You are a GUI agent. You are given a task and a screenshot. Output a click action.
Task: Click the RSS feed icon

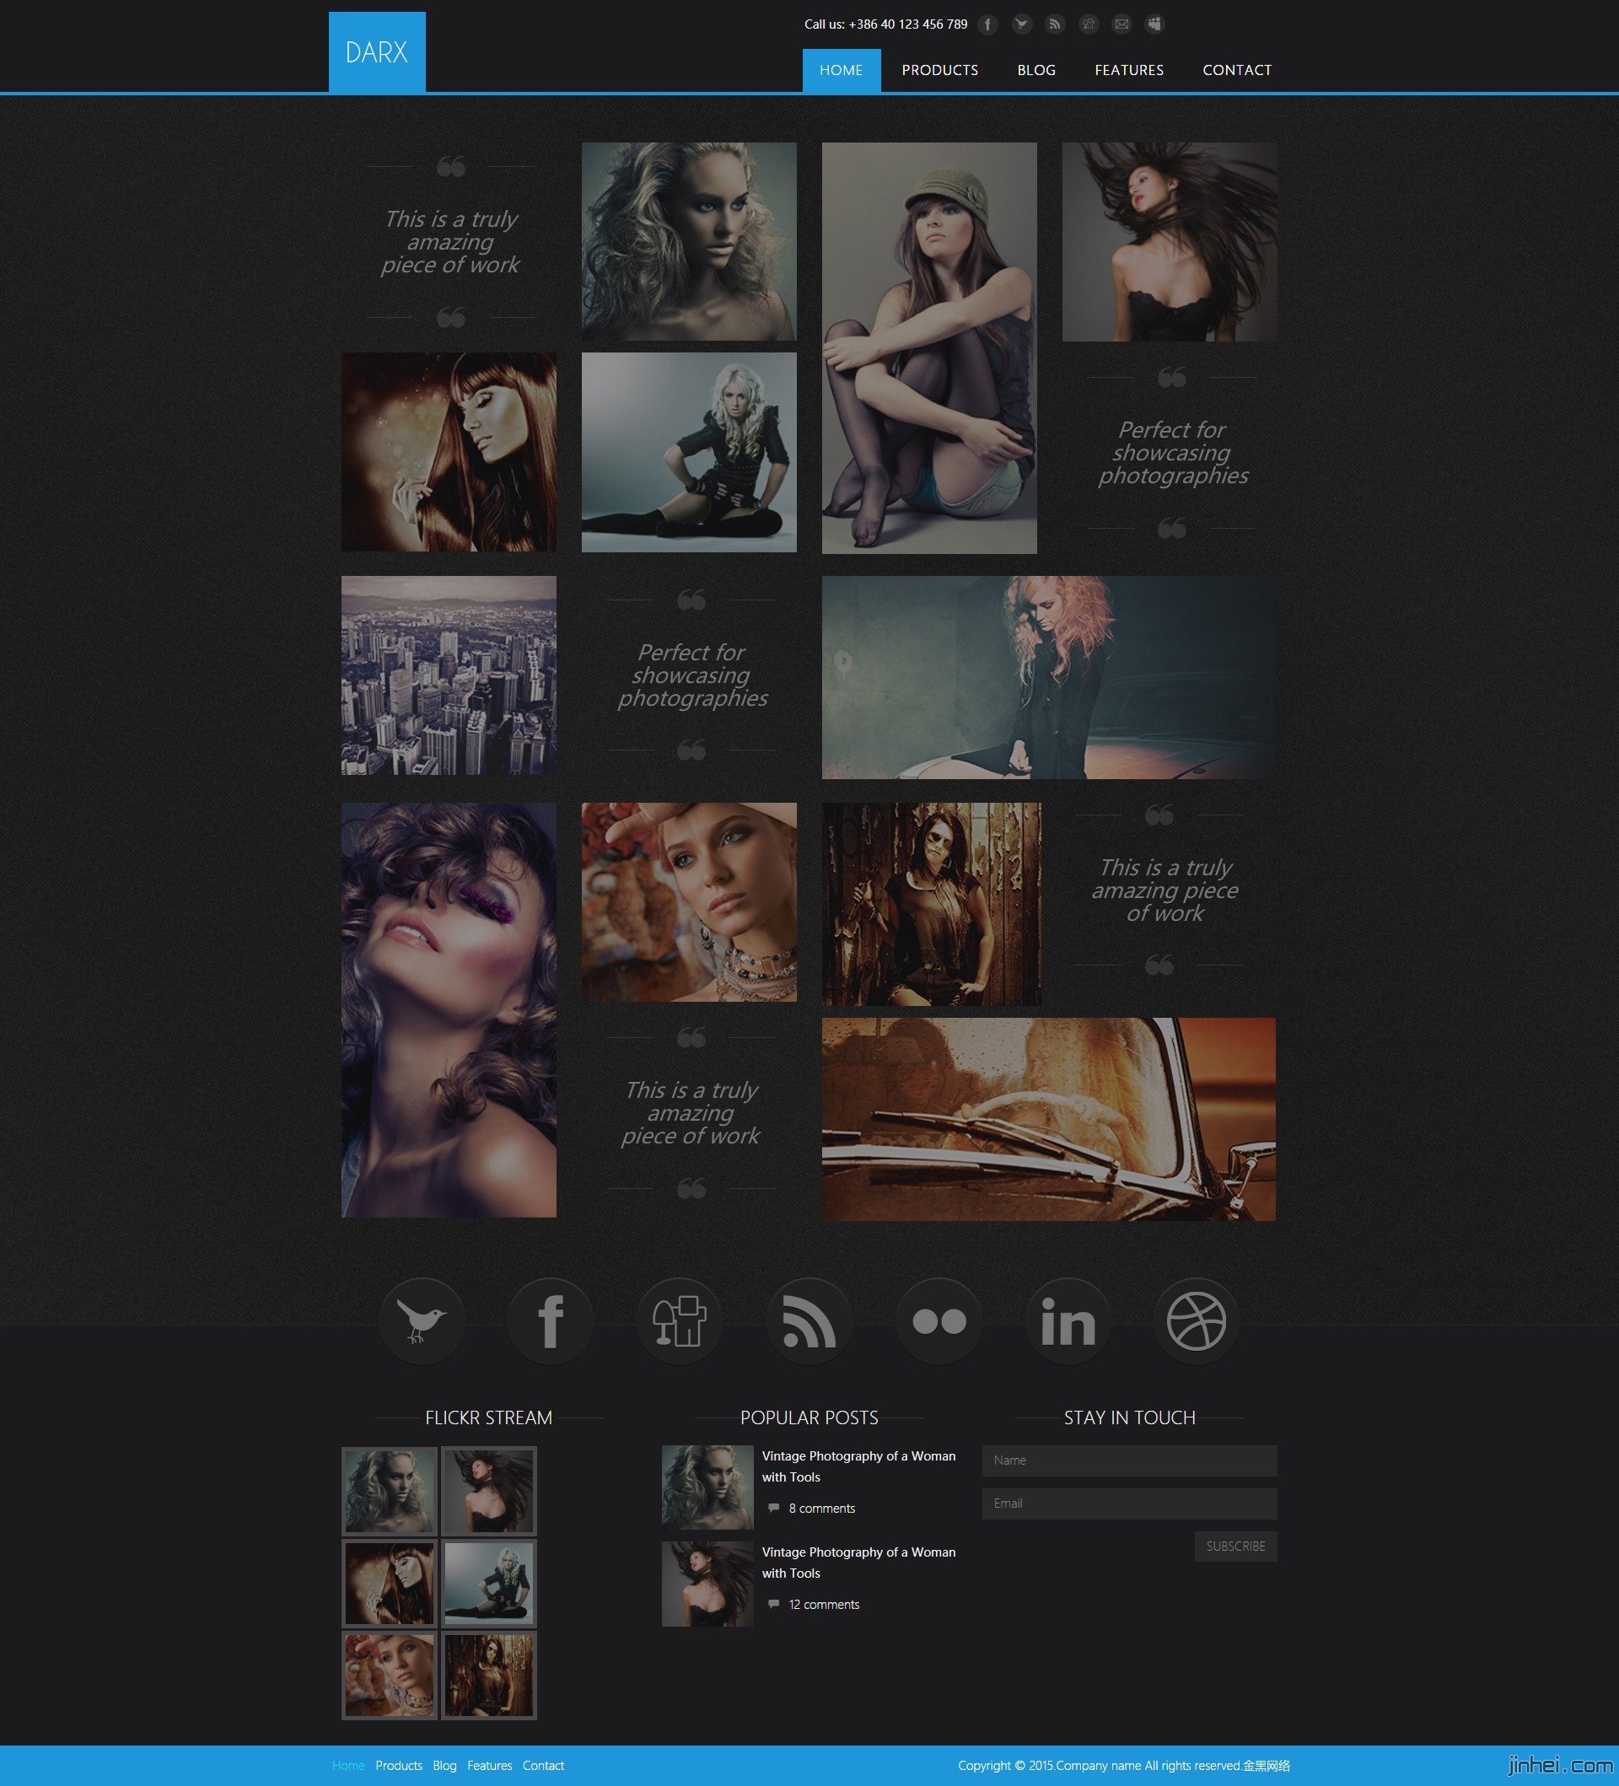(1057, 24)
